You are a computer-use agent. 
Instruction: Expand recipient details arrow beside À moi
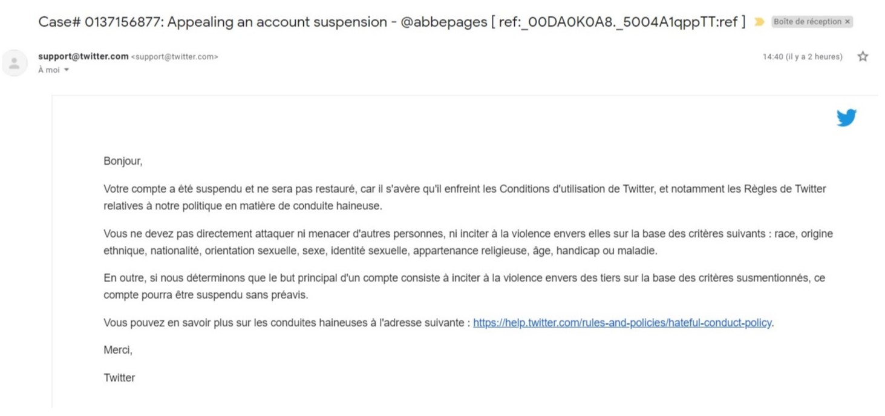pos(67,70)
